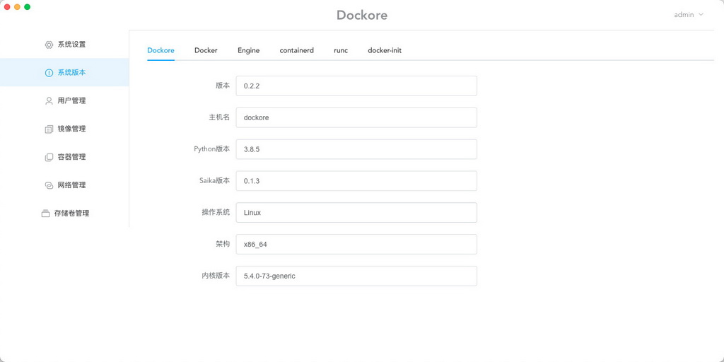
Task: Navigate to 容器管理
Action: point(64,157)
